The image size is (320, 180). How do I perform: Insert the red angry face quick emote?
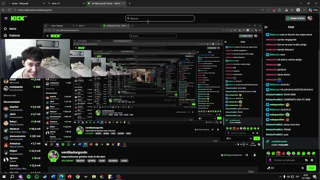click(283, 153)
